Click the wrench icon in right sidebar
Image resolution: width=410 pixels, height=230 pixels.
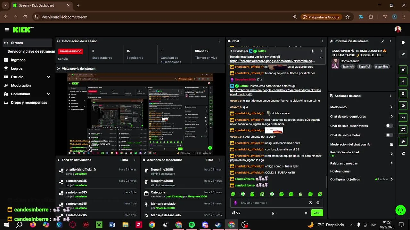(403, 142)
